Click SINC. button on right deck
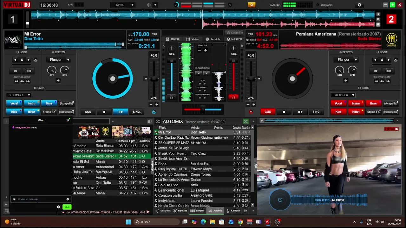406x228 pixels. [x=317, y=112]
